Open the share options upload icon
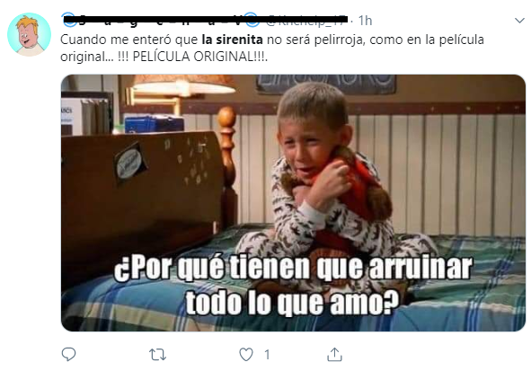 click(334, 354)
